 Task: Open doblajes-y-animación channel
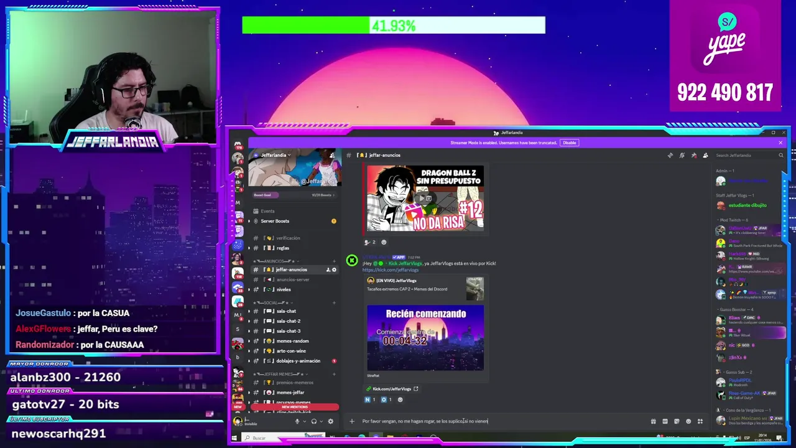tap(295, 361)
